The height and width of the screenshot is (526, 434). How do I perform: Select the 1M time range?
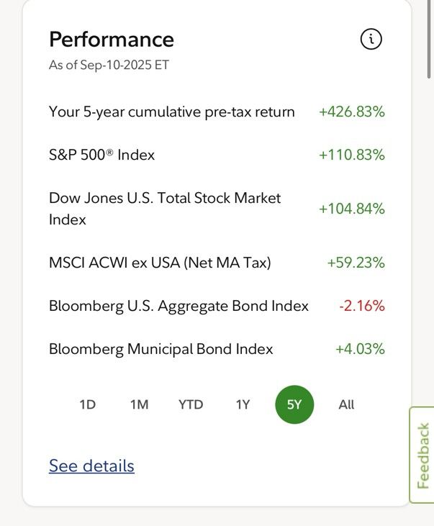click(x=140, y=404)
